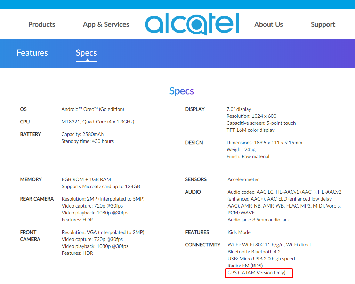The image size is (355, 284).
Task: Click Android Oreo (Go edition) text
Action: tap(92, 109)
